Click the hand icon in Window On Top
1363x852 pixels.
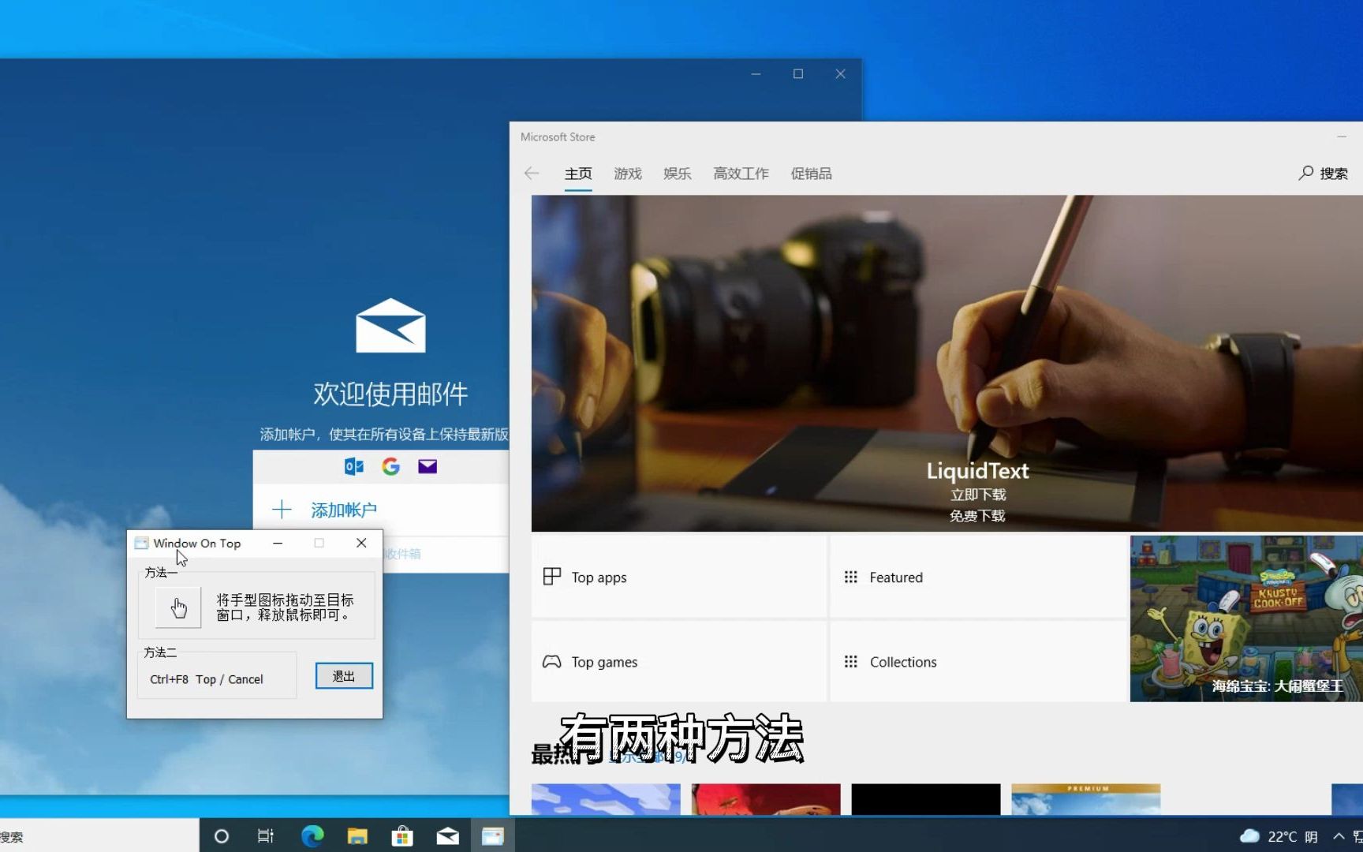point(178,607)
